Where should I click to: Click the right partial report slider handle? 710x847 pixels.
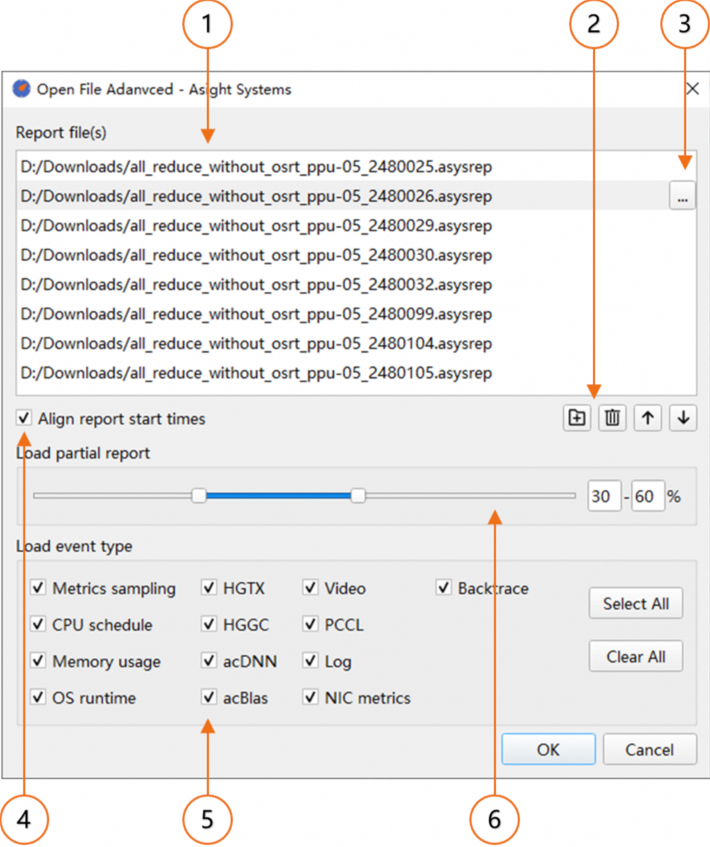coord(358,495)
